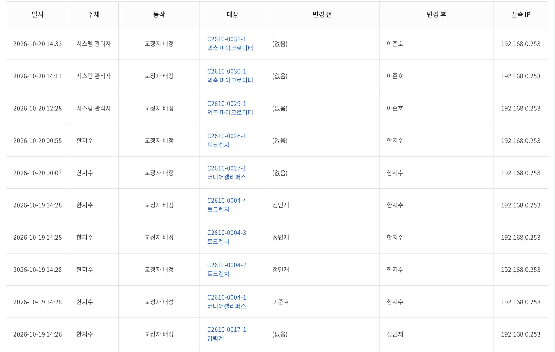
Task: Select timestamp 2026-10-20 00:55
Action: pyautogui.click(x=38, y=141)
